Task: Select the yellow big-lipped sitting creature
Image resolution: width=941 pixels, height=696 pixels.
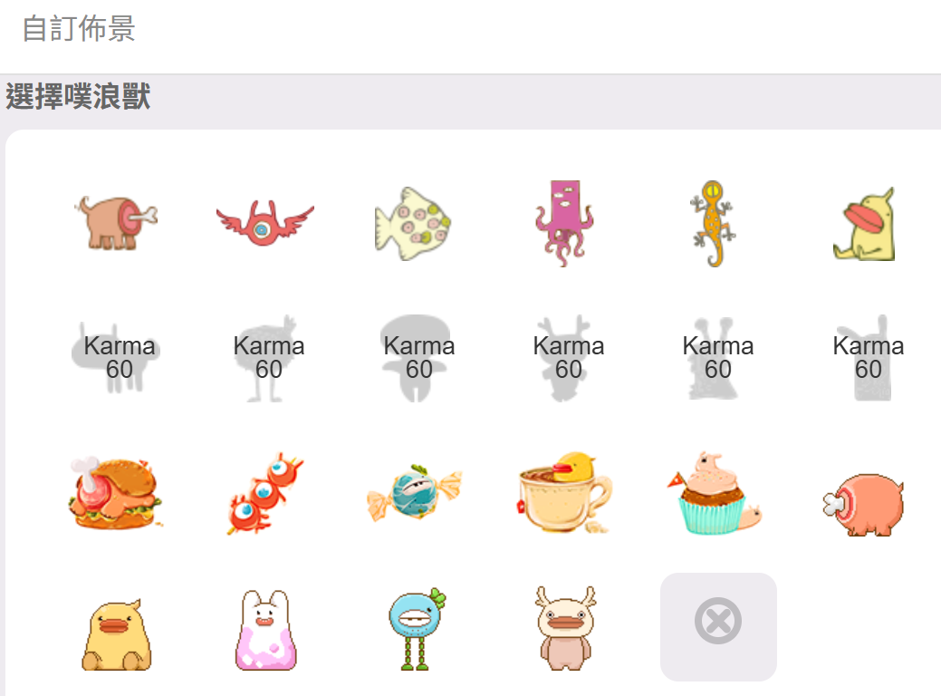Action: 864,224
